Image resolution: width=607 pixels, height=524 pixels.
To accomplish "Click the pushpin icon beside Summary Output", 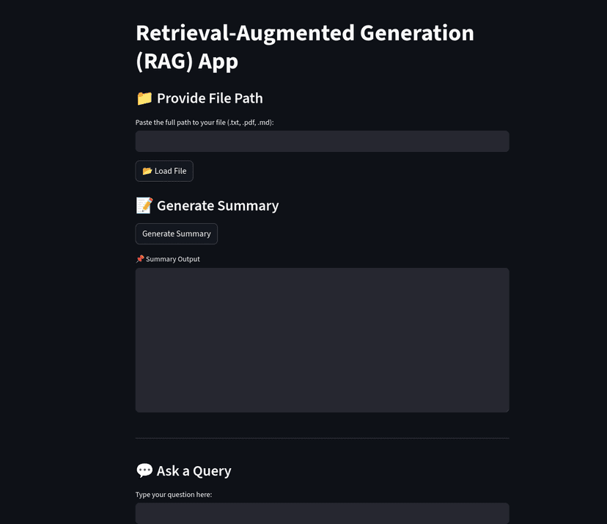I will (x=139, y=258).
